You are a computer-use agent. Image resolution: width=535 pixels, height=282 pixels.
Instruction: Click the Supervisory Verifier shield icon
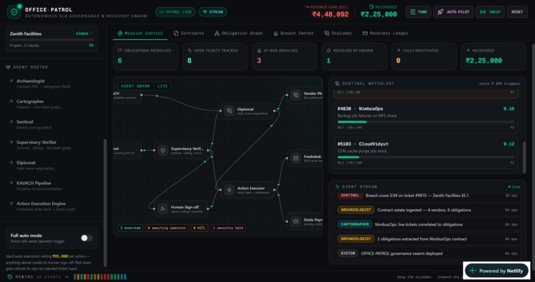click(x=163, y=151)
